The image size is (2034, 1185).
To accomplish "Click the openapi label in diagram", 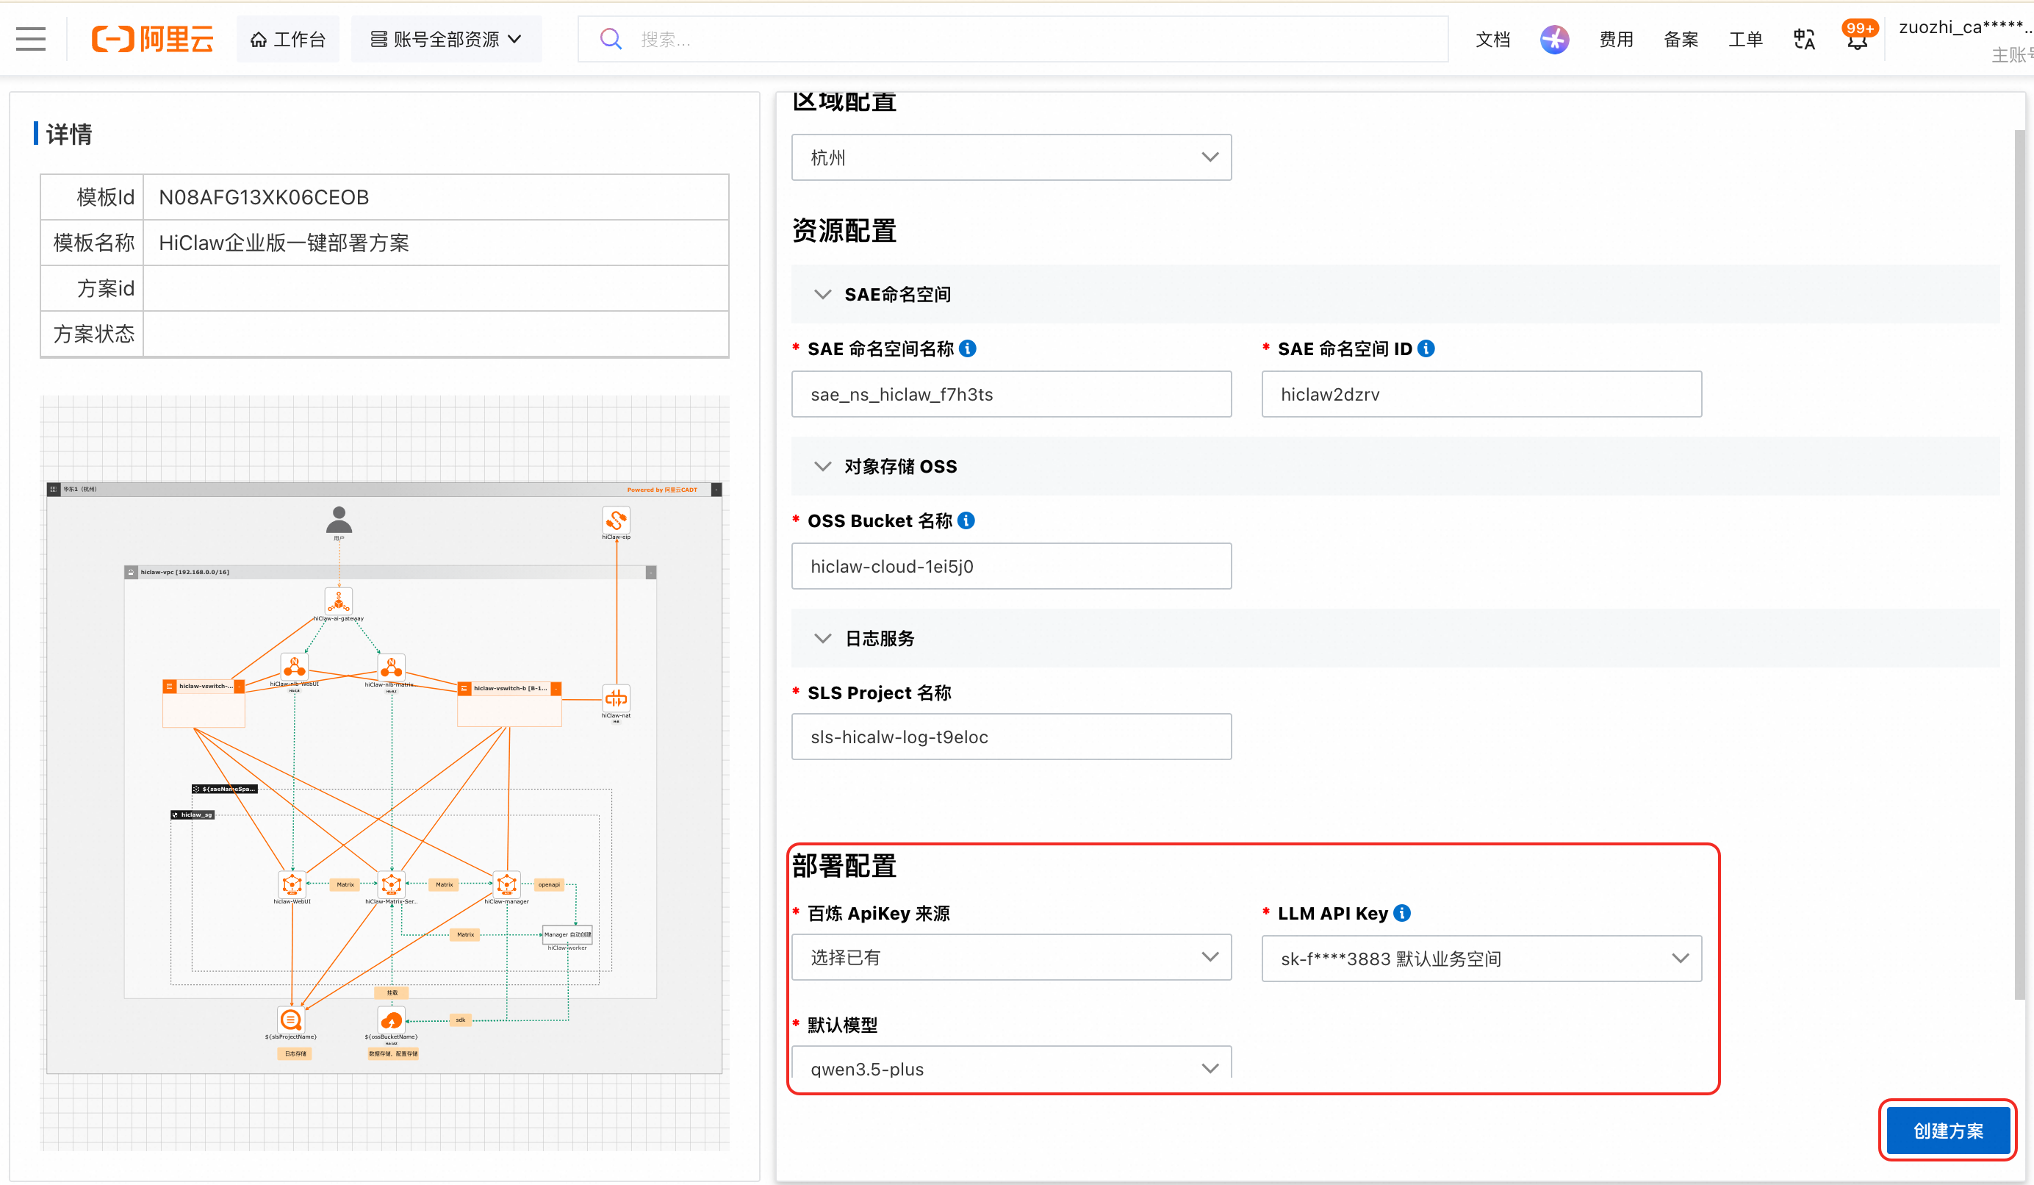I will [549, 885].
